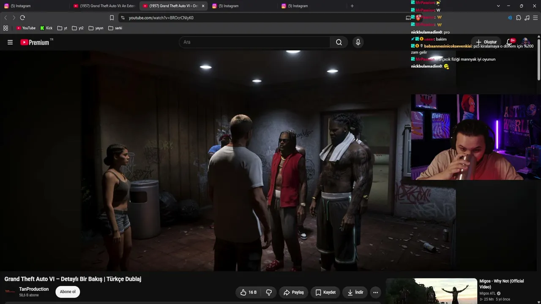Screen dimensions: 541x304
Task: Open 'Migos - Why Not (Official Video)' title
Action: point(501,284)
